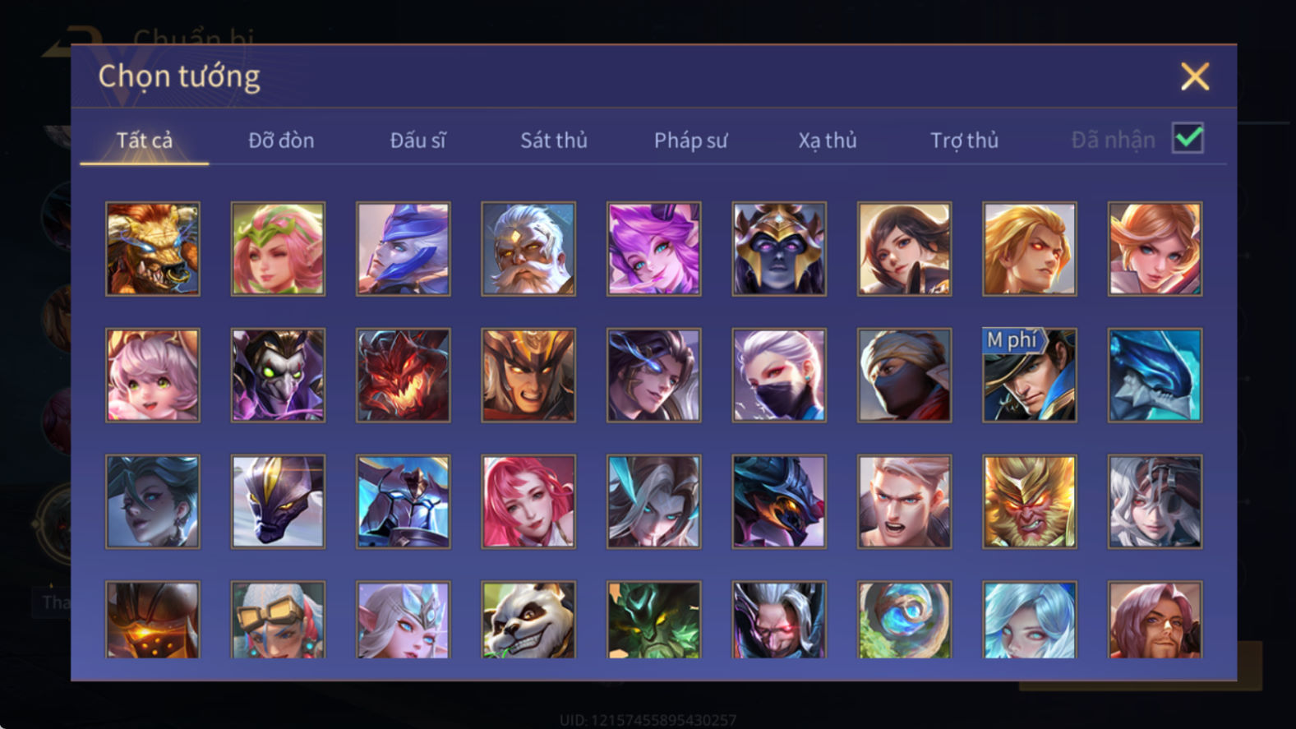Choose the red flaming demon hero
This screenshot has width=1296, height=729.
tap(403, 376)
